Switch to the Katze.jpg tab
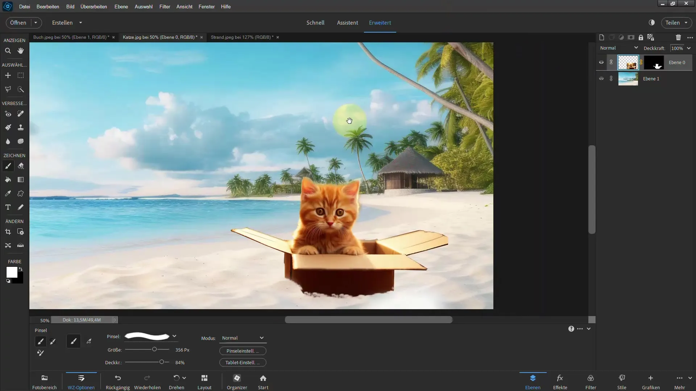The image size is (696, 391). point(160,37)
